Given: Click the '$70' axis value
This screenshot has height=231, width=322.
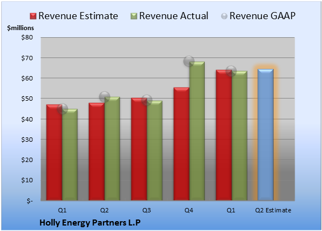Looking at the screenshot, I should point(27,58).
